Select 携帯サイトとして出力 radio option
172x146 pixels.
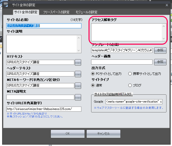click(x=130, y=74)
